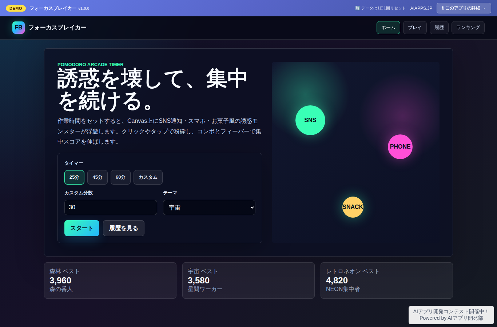Select the 45分 timer option
Screen dimensions: 497x327
(98, 177)
